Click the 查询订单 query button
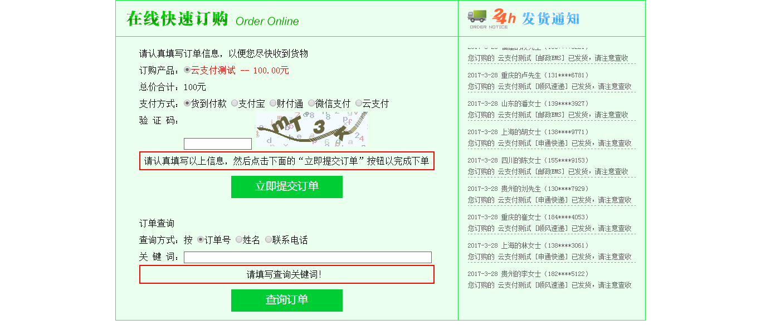This screenshot has height=335, width=761. click(287, 300)
